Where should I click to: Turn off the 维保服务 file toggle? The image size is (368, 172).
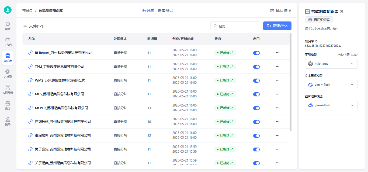pyautogui.click(x=256, y=136)
